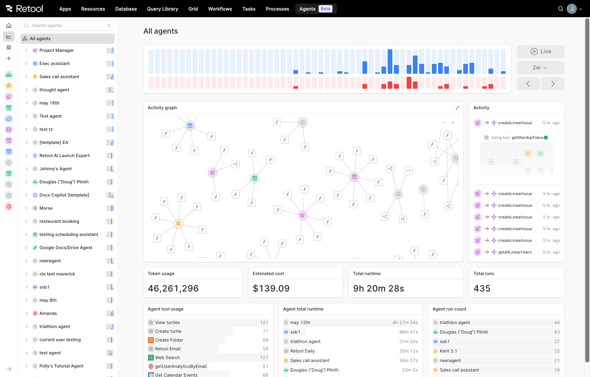
Task: Click the Retool logo
Action: [24, 8]
